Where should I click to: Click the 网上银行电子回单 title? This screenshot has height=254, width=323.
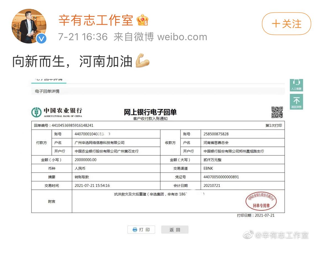[150, 112]
